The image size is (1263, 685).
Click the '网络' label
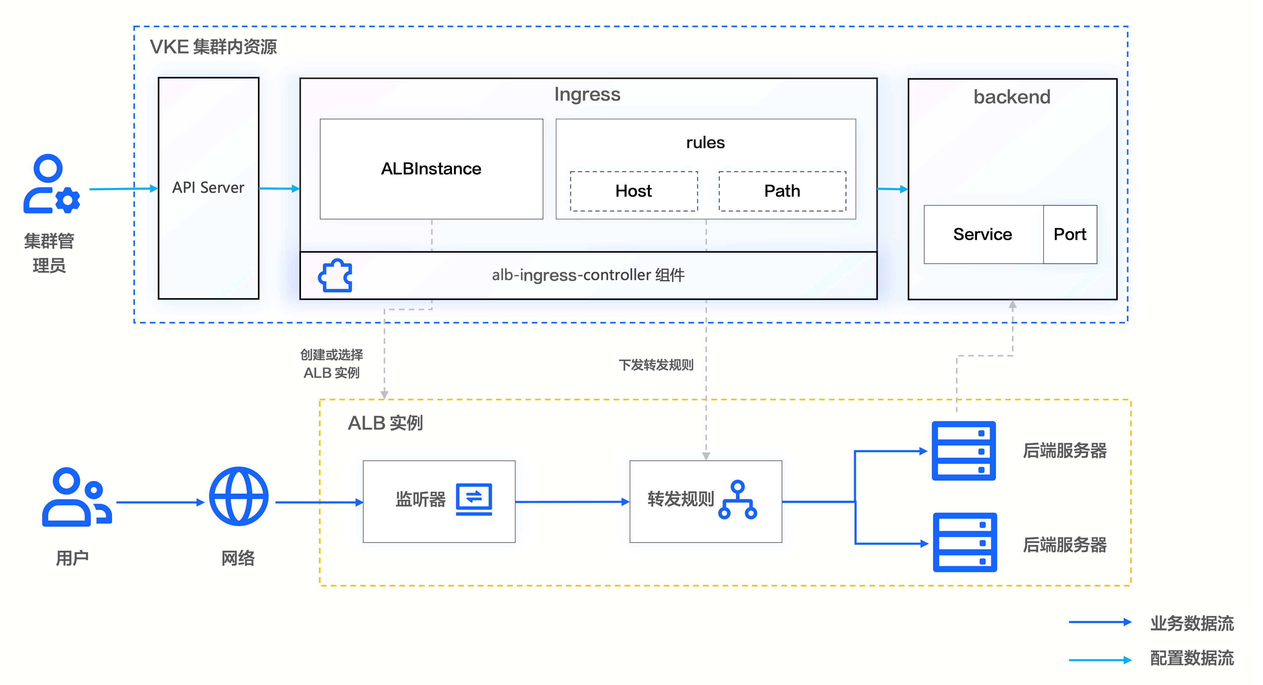pos(238,559)
